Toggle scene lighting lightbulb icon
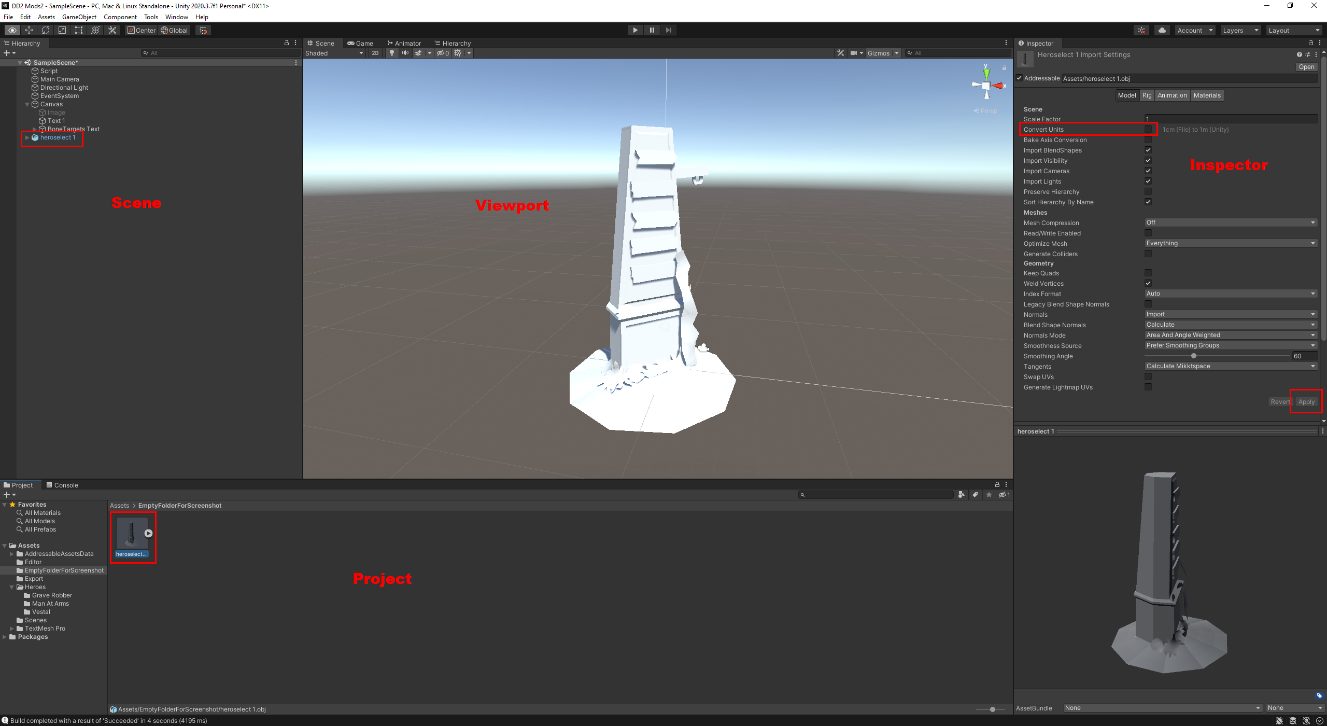1327x726 pixels. (392, 53)
